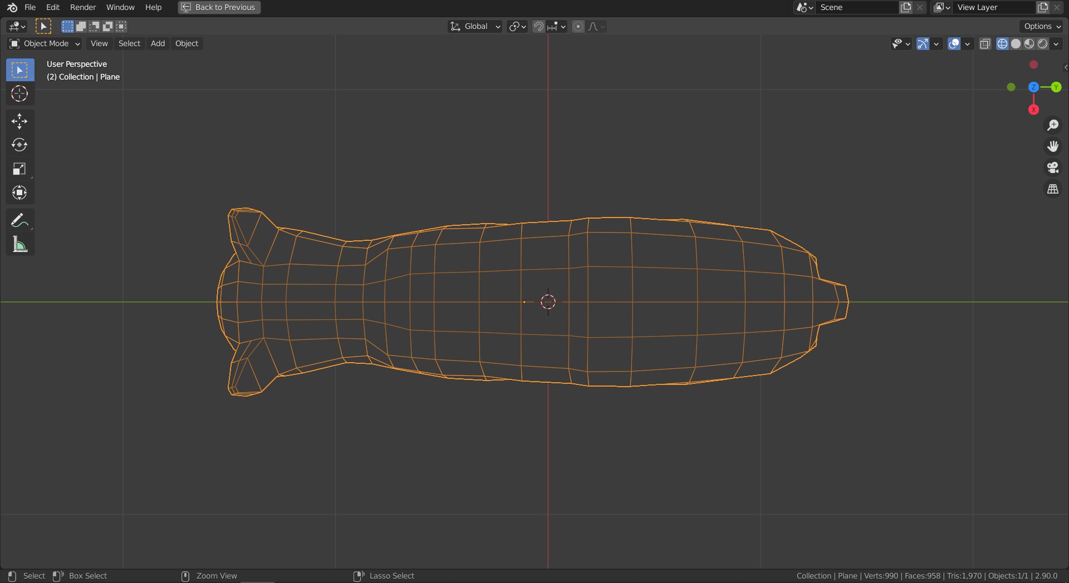Open the scene browse dropdown
1069x583 pixels.
805,7
